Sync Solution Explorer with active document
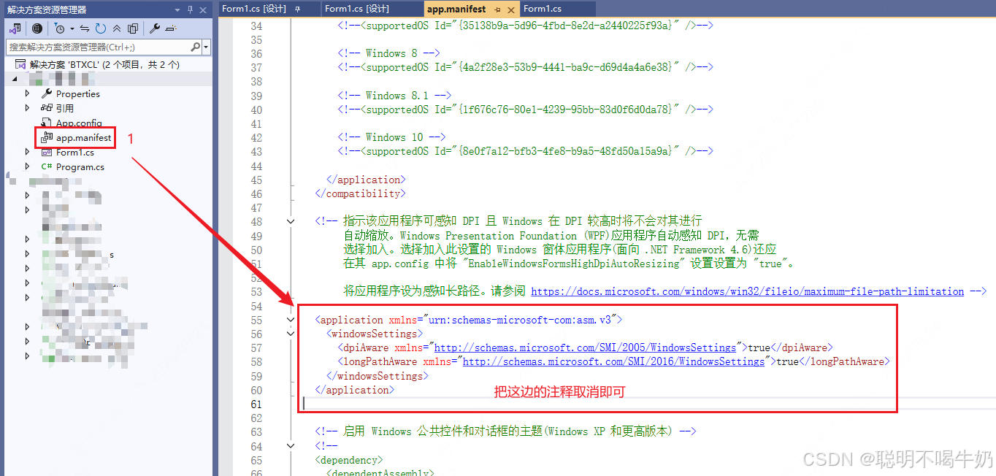Viewport: 996px width, 476px height. click(85, 28)
